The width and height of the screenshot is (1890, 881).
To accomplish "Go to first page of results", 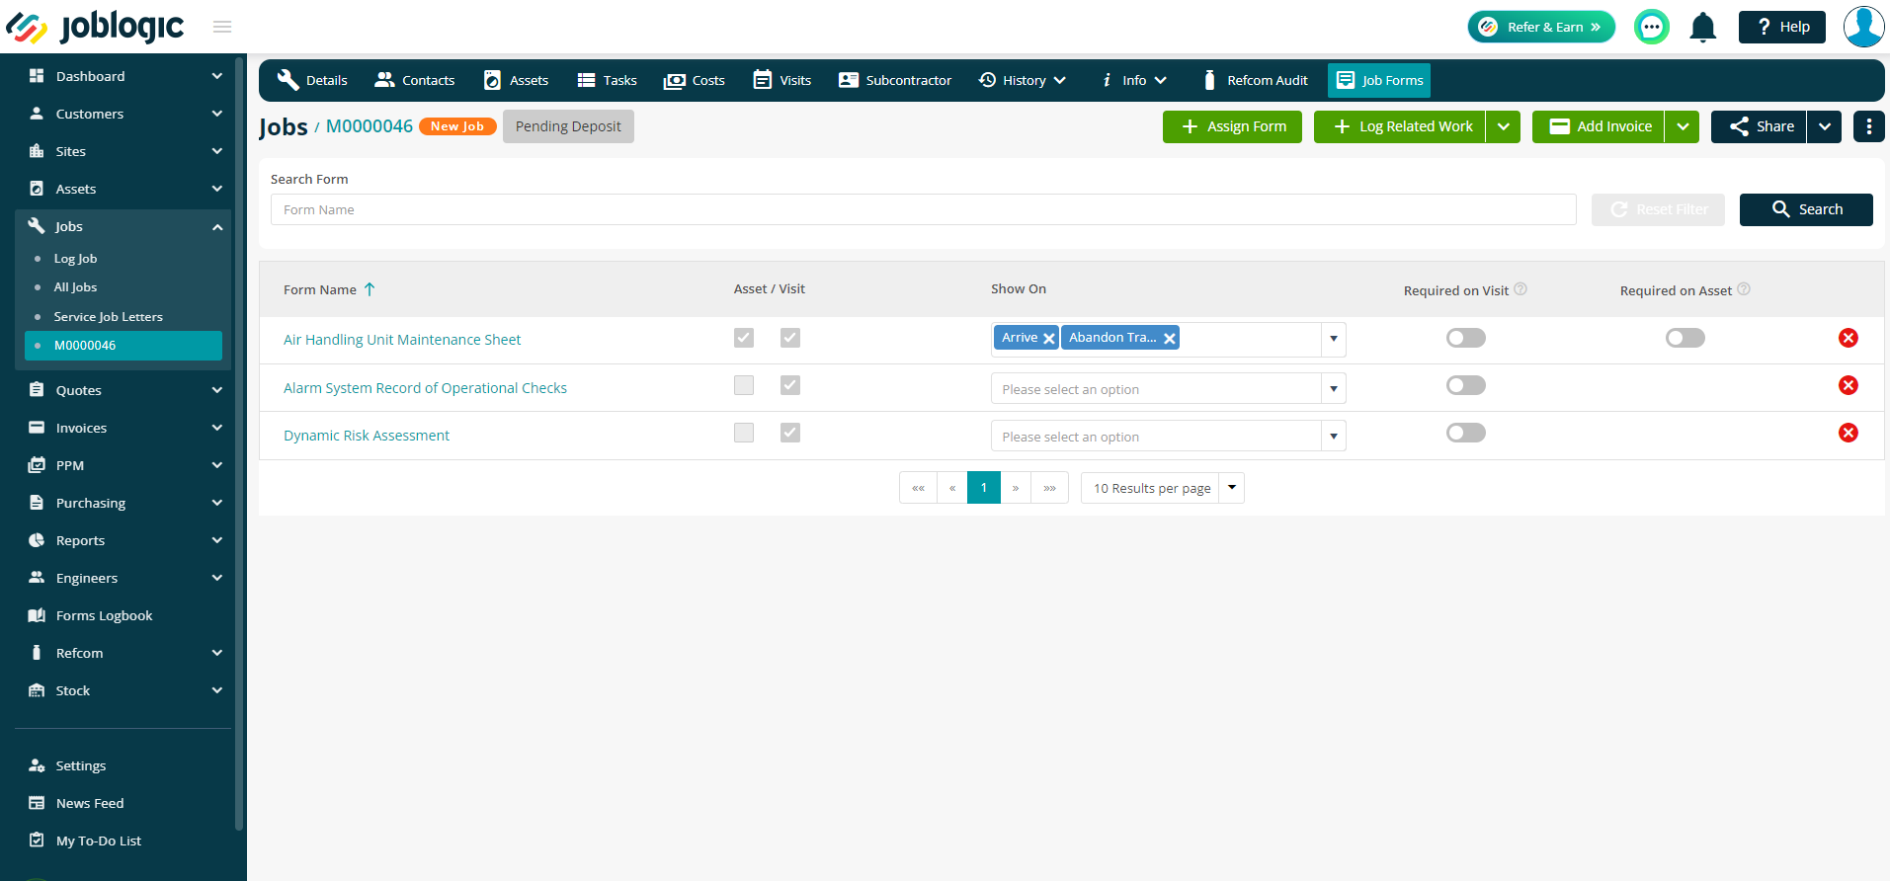I will click(x=918, y=488).
